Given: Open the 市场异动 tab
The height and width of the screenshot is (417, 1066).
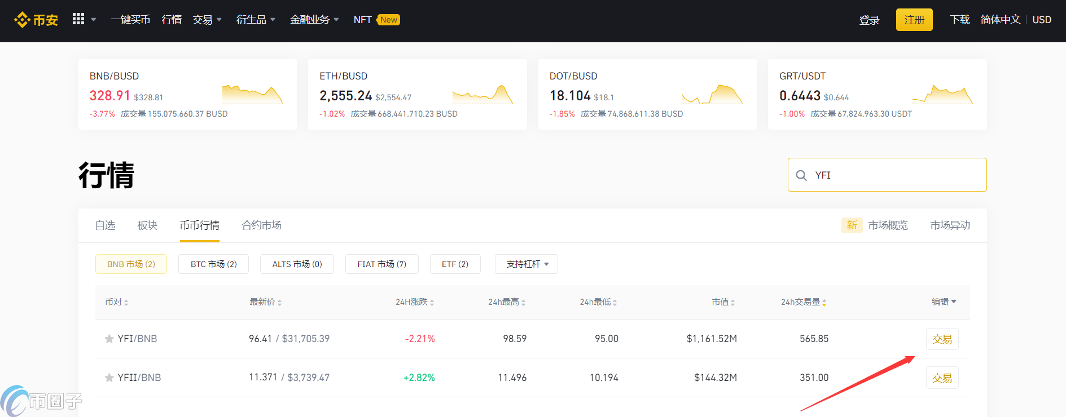Looking at the screenshot, I should point(950,225).
